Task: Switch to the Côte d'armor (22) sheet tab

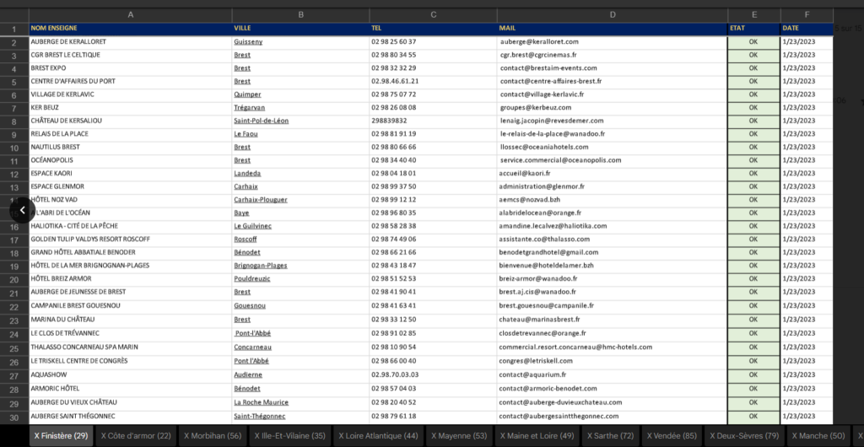Action: (x=134, y=436)
